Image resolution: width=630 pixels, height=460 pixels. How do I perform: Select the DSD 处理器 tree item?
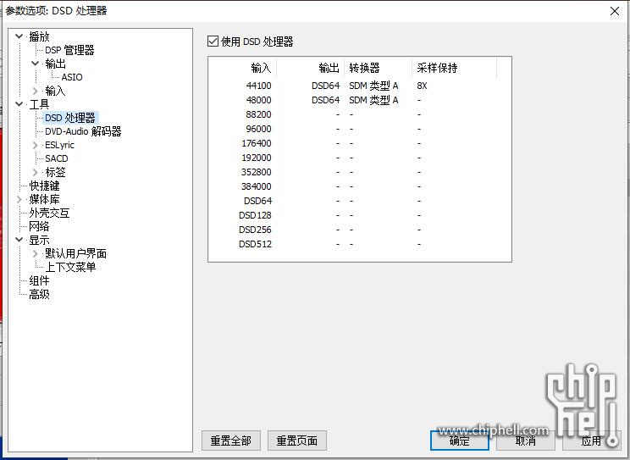tap(70, 118)
